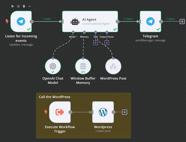
Task: Click 1 item label between AI Agent and Telegram
Action: click(x=128, y=19)
